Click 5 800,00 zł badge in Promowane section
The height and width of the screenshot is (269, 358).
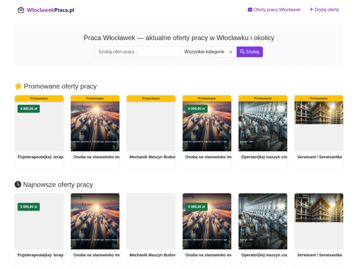[29, 109]
